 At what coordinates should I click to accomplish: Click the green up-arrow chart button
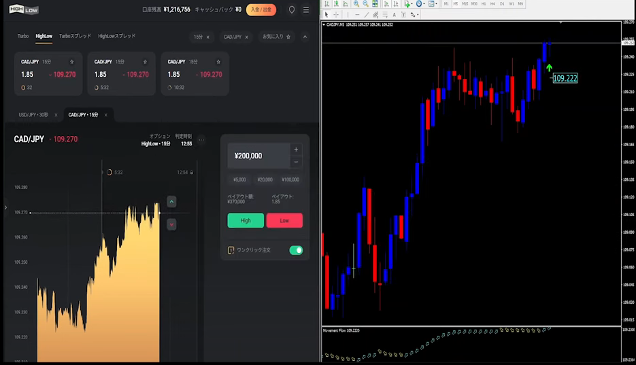171,201
